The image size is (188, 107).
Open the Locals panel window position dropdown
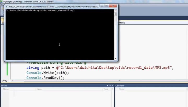pyautogui.click(x=107, y=86)
